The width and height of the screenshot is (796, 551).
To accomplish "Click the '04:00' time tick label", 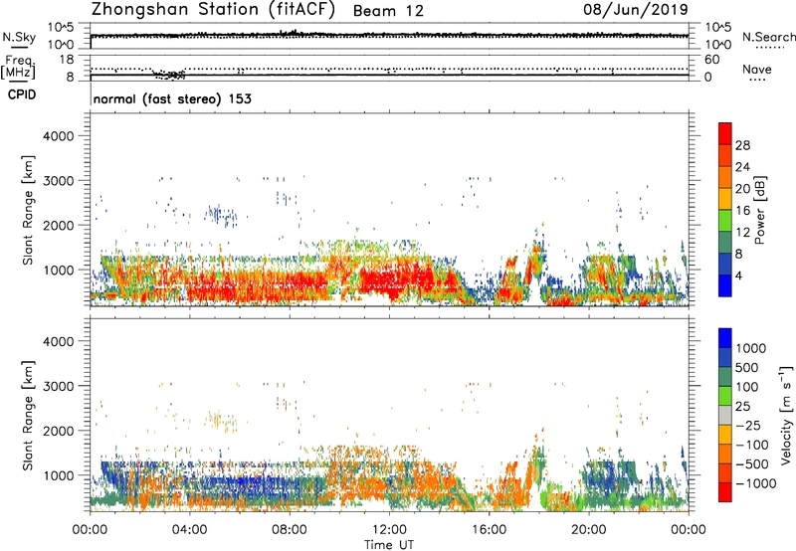I will click(189, 530).
